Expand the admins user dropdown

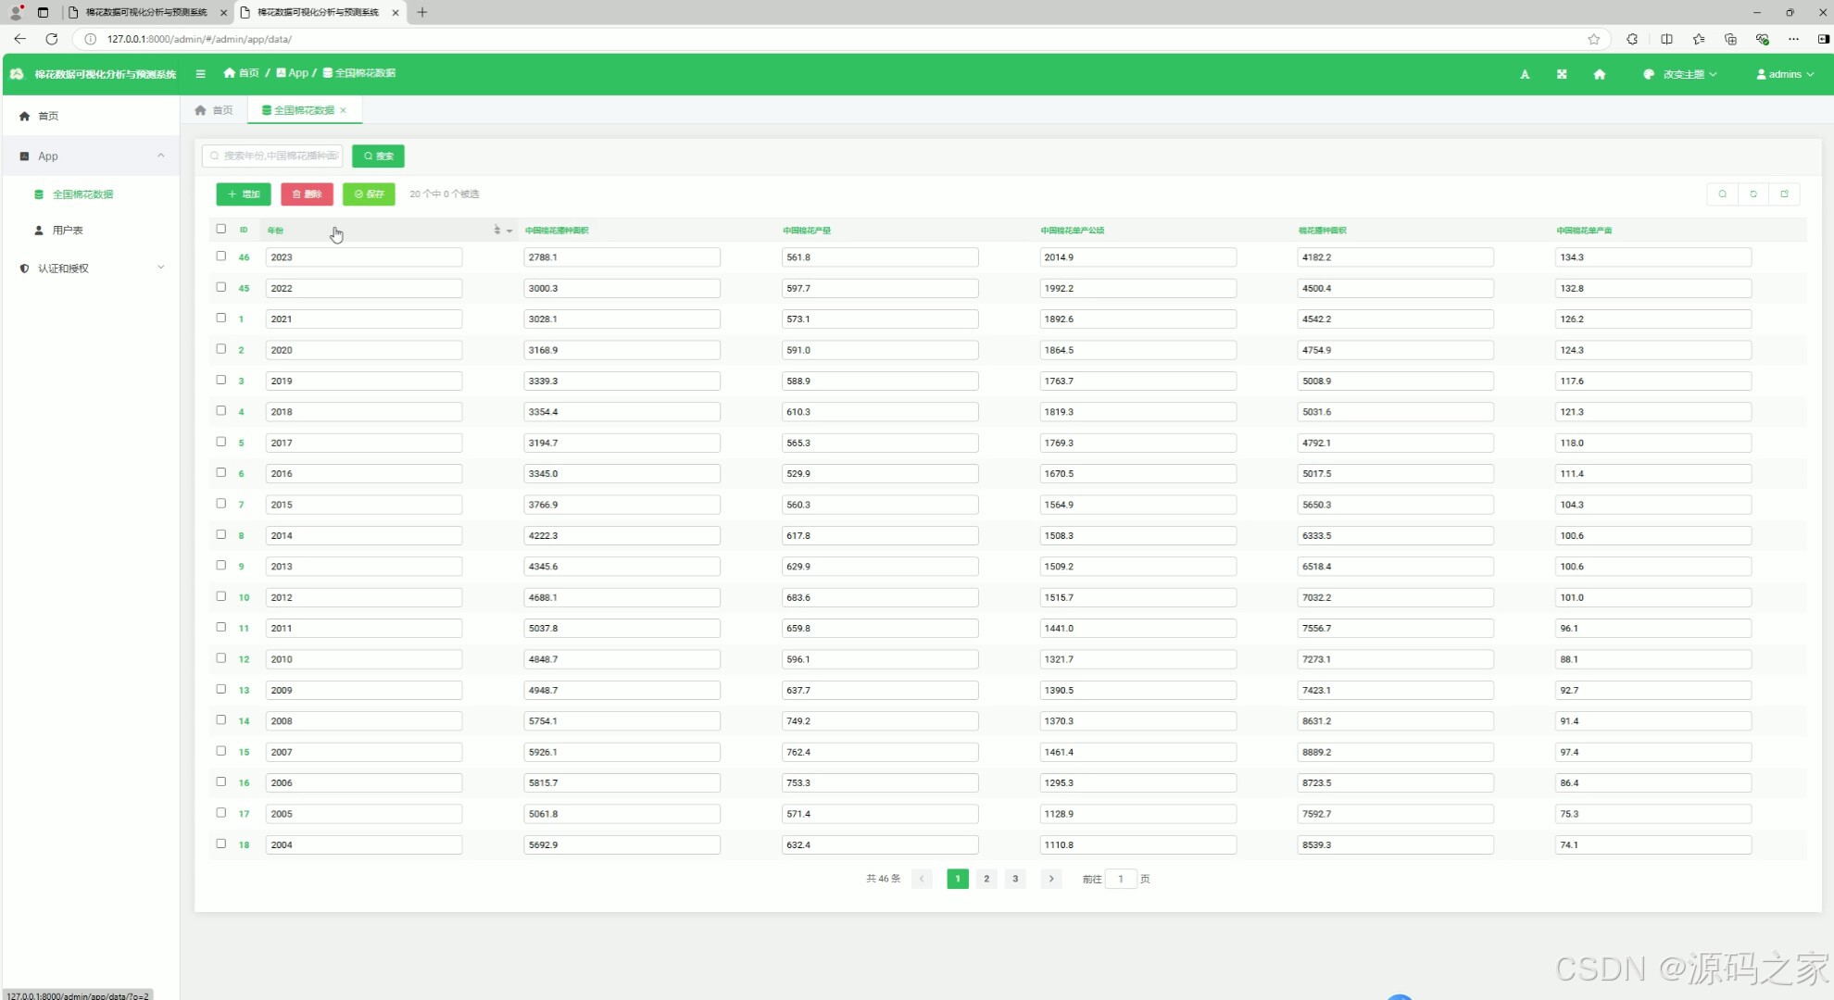[1785, 74]
